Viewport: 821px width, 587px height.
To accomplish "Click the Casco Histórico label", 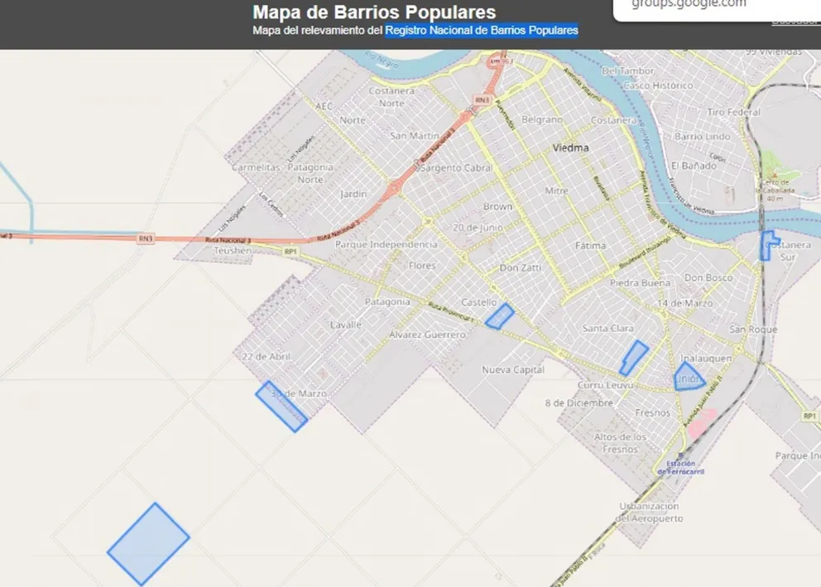I will coord(658,84).
